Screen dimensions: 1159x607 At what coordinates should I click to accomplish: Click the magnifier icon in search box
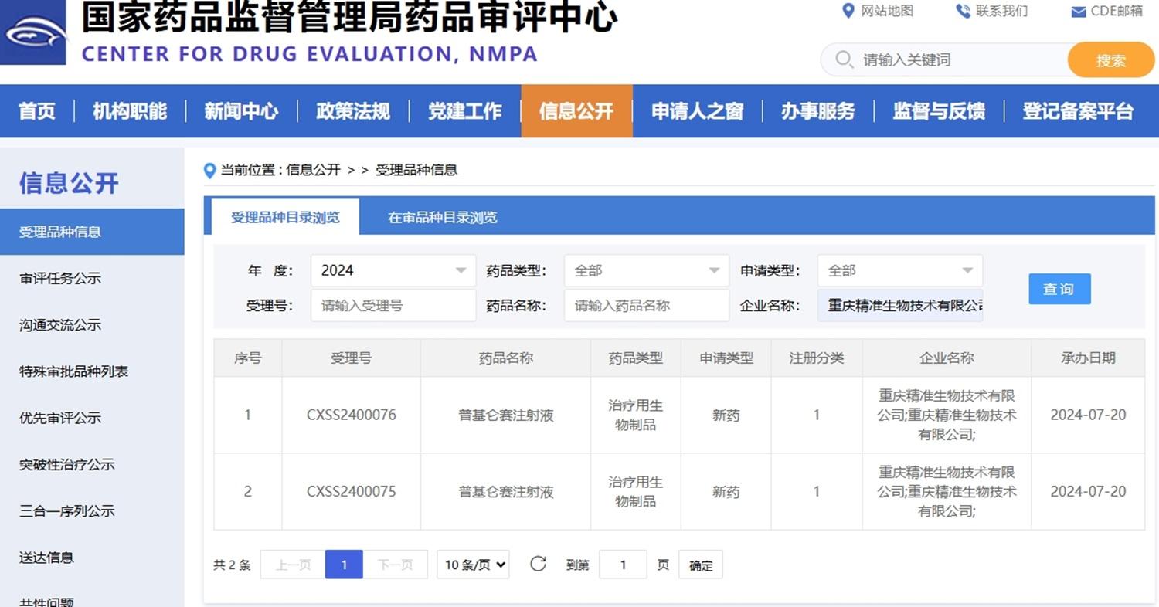[844, 59]
